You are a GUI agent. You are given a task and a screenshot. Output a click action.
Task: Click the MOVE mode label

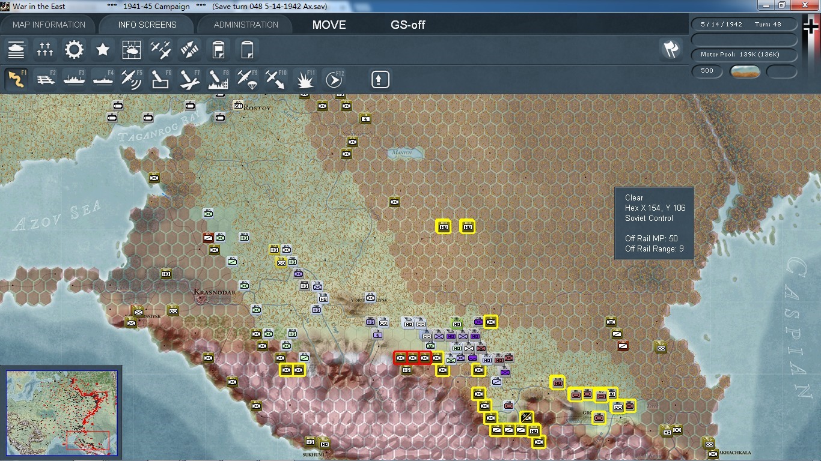tap(329, 25)
